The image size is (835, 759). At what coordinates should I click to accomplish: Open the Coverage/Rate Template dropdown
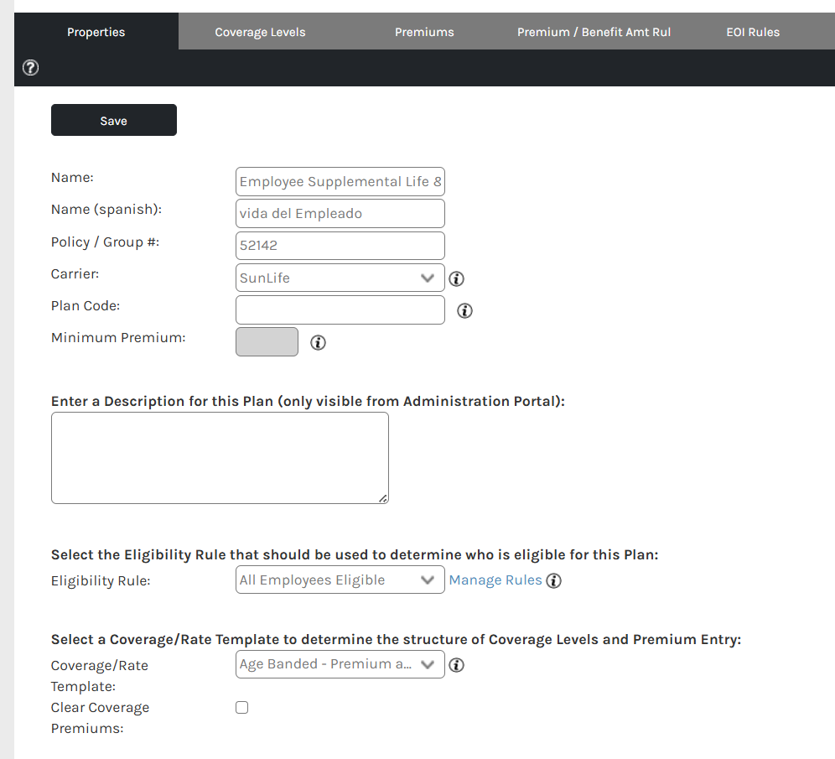340,664
